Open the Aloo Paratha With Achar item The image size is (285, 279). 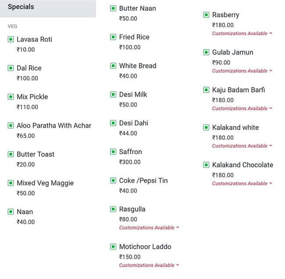(x=54, y=126)
